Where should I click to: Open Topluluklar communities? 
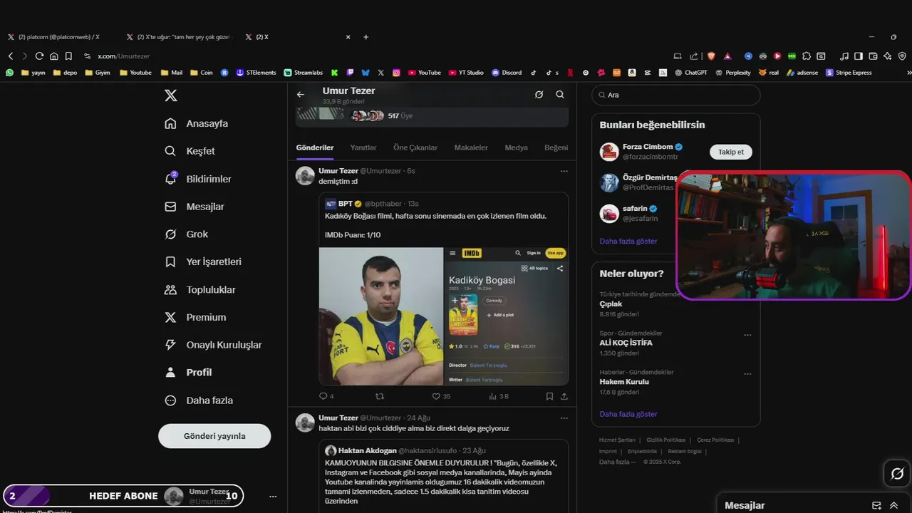click(x=200, y=289)
